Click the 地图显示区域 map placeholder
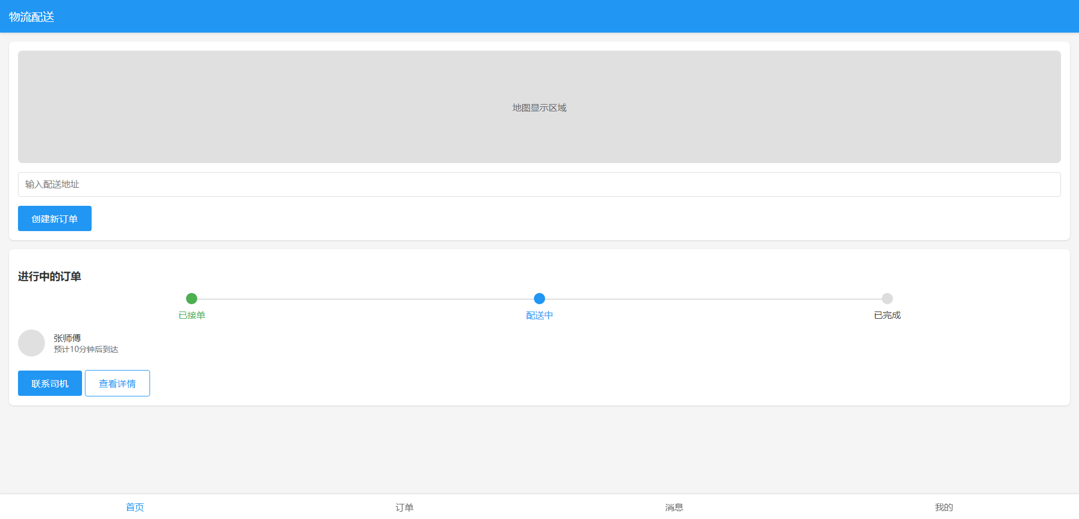 click(x=539, y=107)
